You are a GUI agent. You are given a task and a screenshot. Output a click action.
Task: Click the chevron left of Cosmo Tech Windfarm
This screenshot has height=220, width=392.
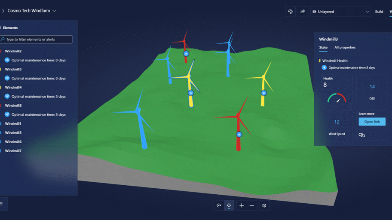[3, 11]
